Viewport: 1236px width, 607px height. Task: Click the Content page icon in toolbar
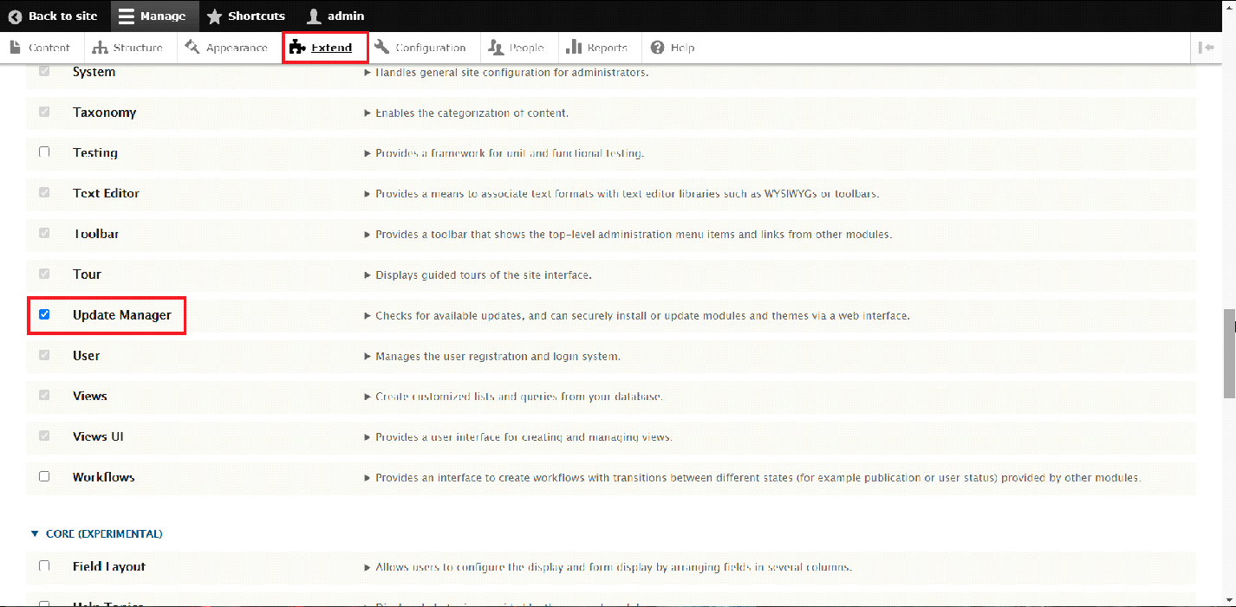tap(15, 48)
